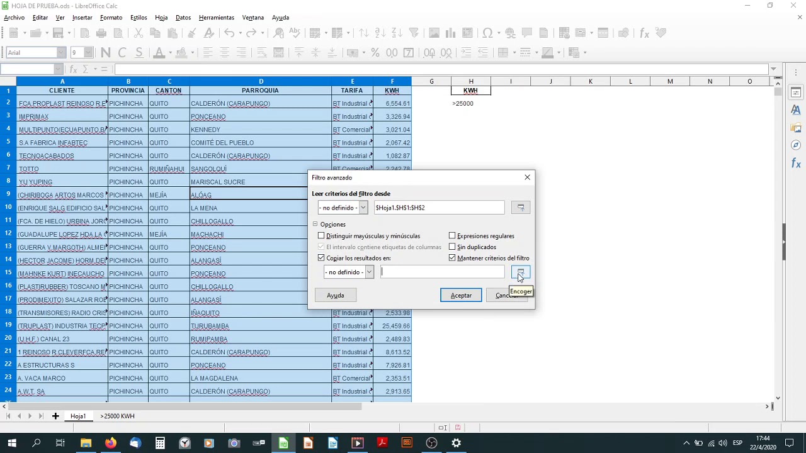
Task: Open the Arial font name dropdown
Action: [x=61, y=53]
